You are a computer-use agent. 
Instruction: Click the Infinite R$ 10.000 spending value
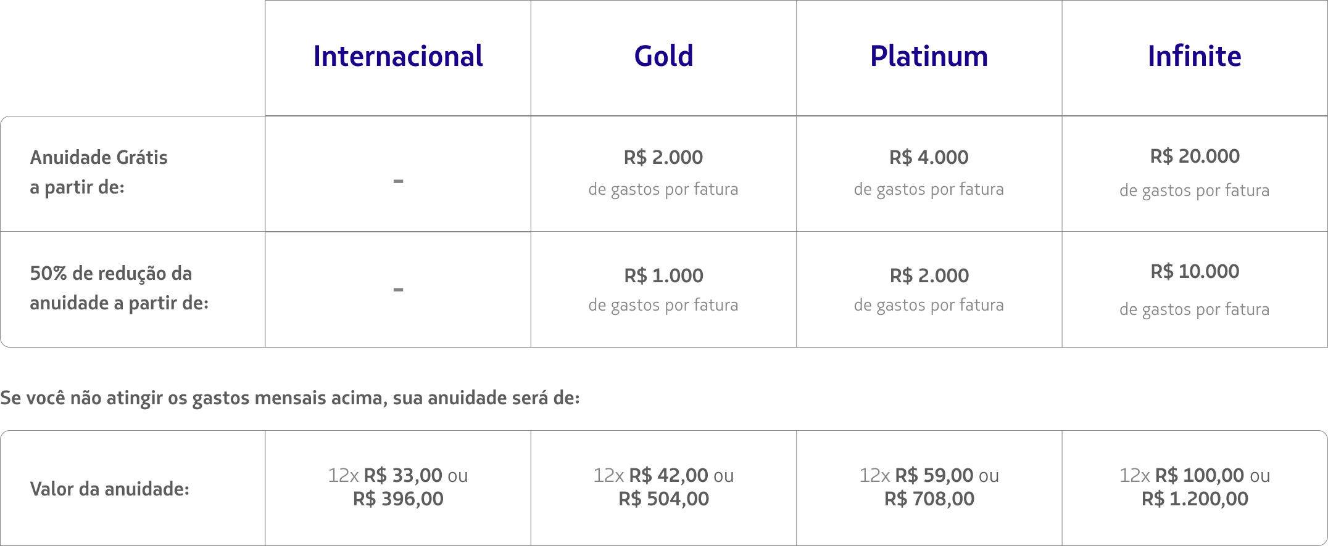pyautogui.click(x=1195, y=271)
